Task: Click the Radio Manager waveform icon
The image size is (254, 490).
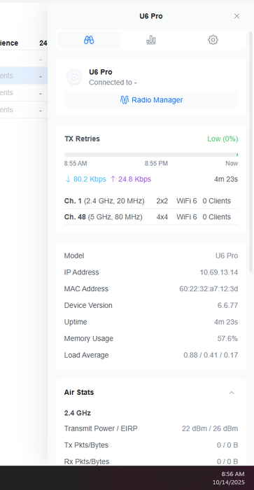Action: [x=125, y=100]
